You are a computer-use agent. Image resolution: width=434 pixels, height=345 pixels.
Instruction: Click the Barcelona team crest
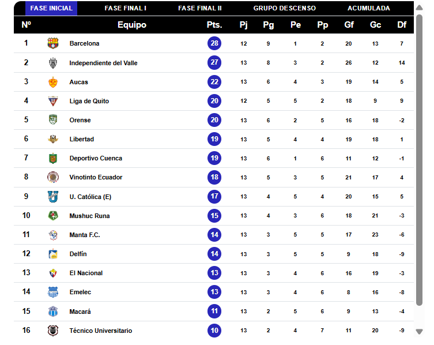click(53, 43)
